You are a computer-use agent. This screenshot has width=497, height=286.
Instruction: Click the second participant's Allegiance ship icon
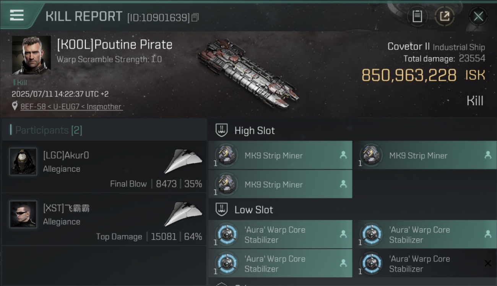coord(184,214)
